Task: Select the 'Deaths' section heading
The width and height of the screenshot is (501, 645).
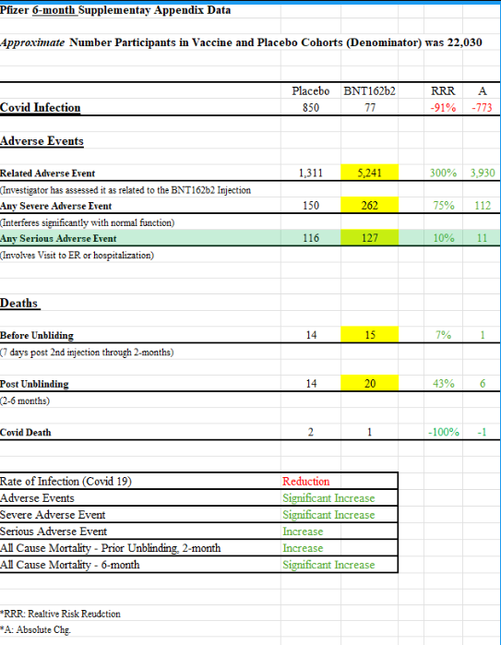Action: point(19,304)
